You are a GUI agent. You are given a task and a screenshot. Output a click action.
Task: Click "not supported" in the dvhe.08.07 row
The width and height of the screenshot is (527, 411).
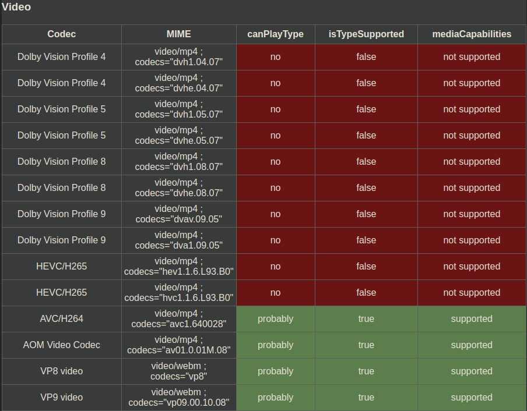472,187
